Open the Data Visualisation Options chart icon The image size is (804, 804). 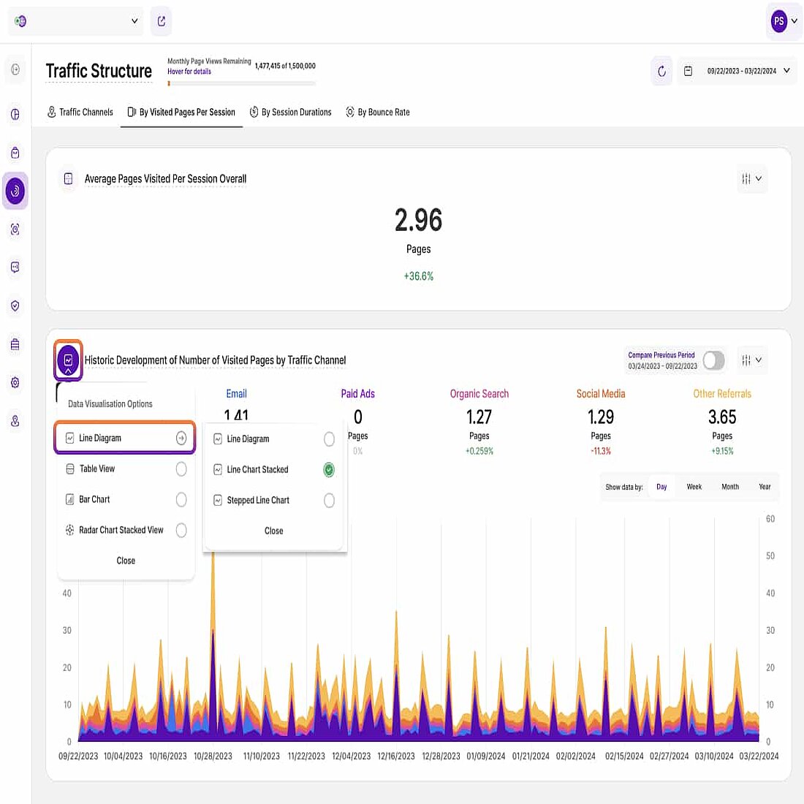68,360
